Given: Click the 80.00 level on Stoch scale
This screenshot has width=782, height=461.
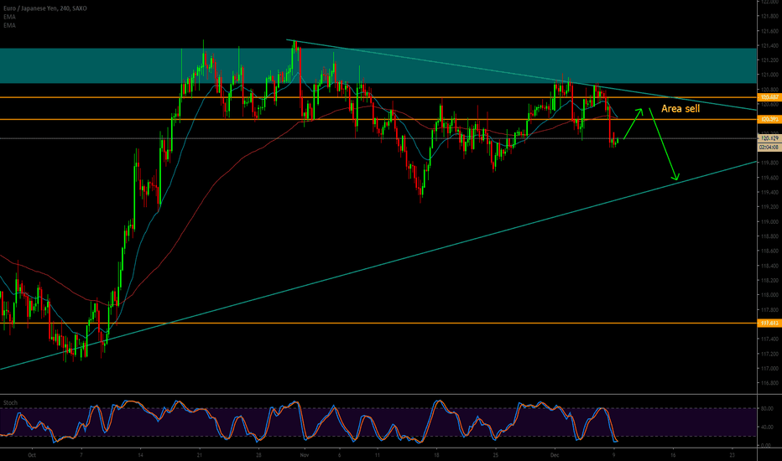Looking at the screenshot, I should (766, 409).
